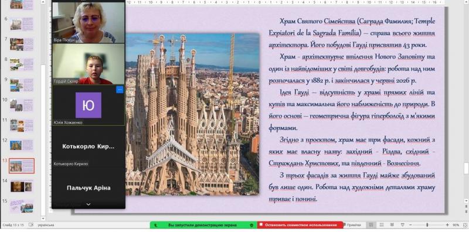The height and width of the screenshot is (232, 469).
Task: Change the українська language setting
Action: [46, 225]
